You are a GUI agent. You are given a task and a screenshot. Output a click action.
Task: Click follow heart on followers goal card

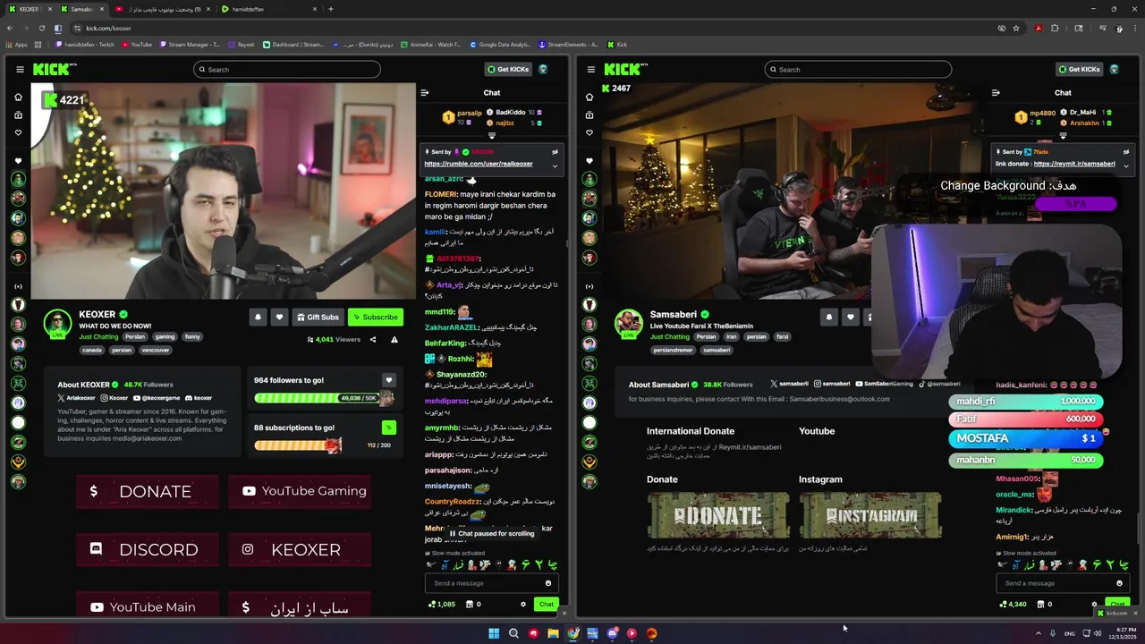(x=388, y=380)
